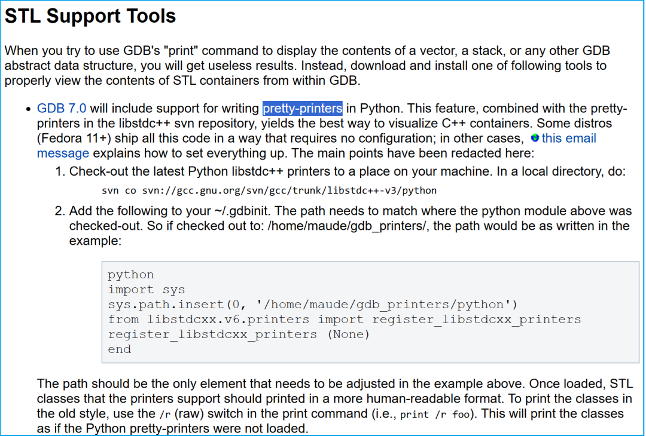The image size is (646, 436).
Task: Open the GDB 7.0 link
Action: pos(62,109)
